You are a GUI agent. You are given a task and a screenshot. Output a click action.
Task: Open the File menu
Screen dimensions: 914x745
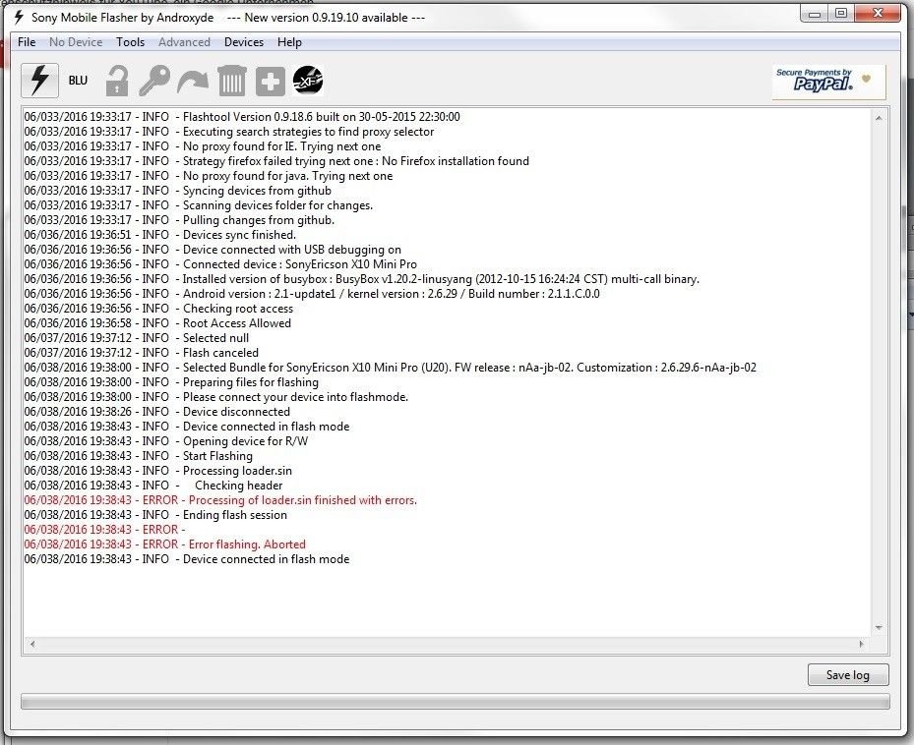(27, 42)
